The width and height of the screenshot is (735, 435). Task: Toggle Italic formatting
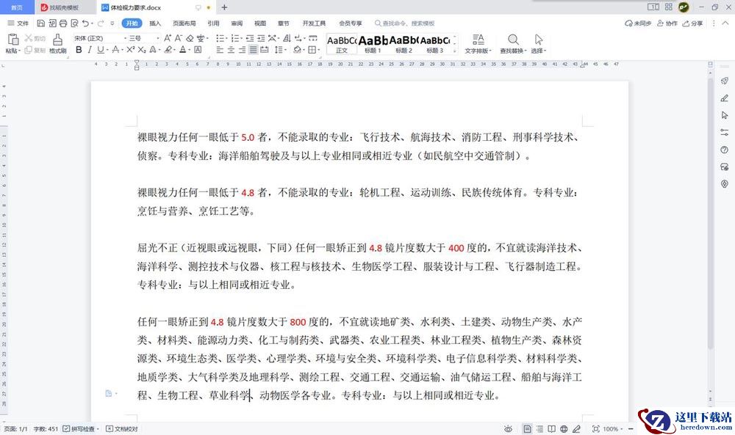click(x=90, y=50)
